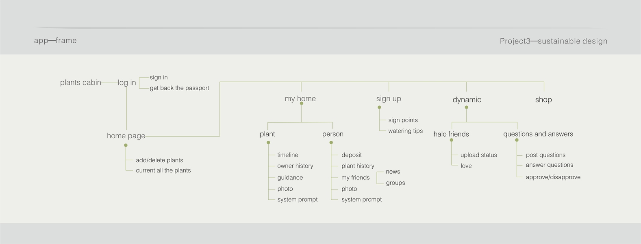Click the Project3—sustainable design title
The width and height of the screenshot is (641, 244).
click(553, 41)
